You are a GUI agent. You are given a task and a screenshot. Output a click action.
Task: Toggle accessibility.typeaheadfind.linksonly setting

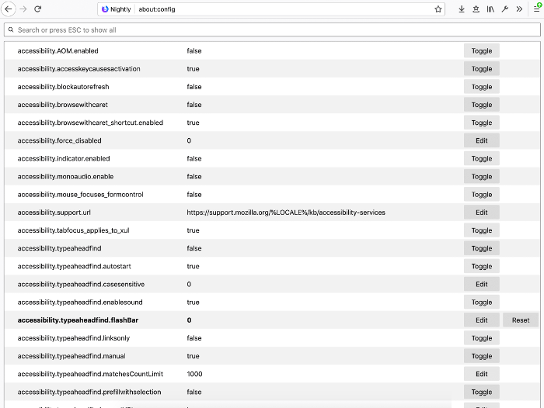[x=482, y=338]
